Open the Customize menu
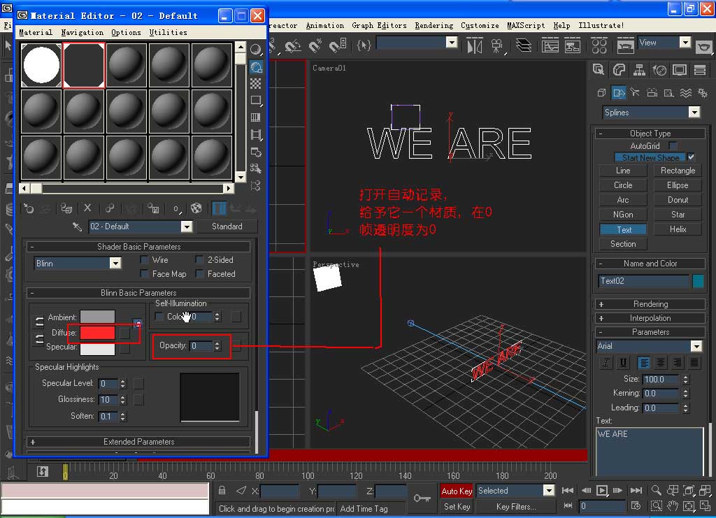This screenshot has width=716, height=518. coord(480,26)
